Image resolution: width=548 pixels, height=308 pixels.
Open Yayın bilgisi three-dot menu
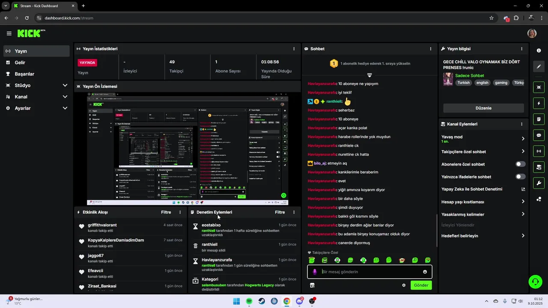tap(521, 49)
